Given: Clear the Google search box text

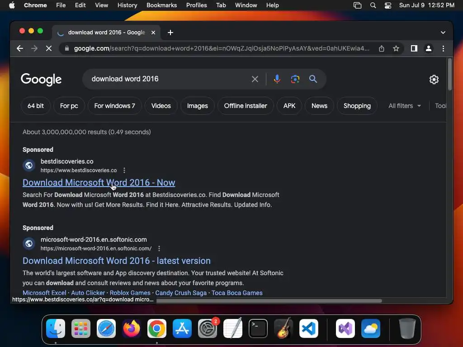Looking at the screenshot, I should pyautogui.click(x=255, y=79).
